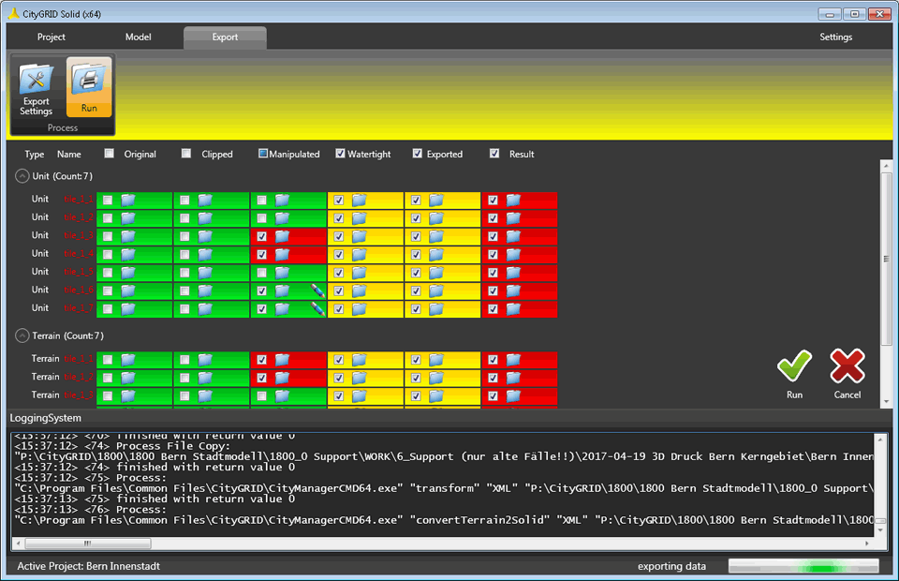Select the Export tab

tap(225, 37)
